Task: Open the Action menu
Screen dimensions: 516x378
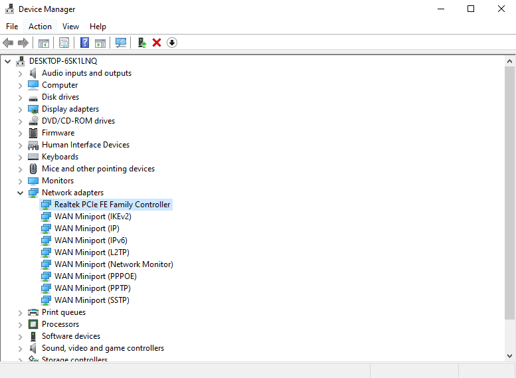Action: coord(40,27)
